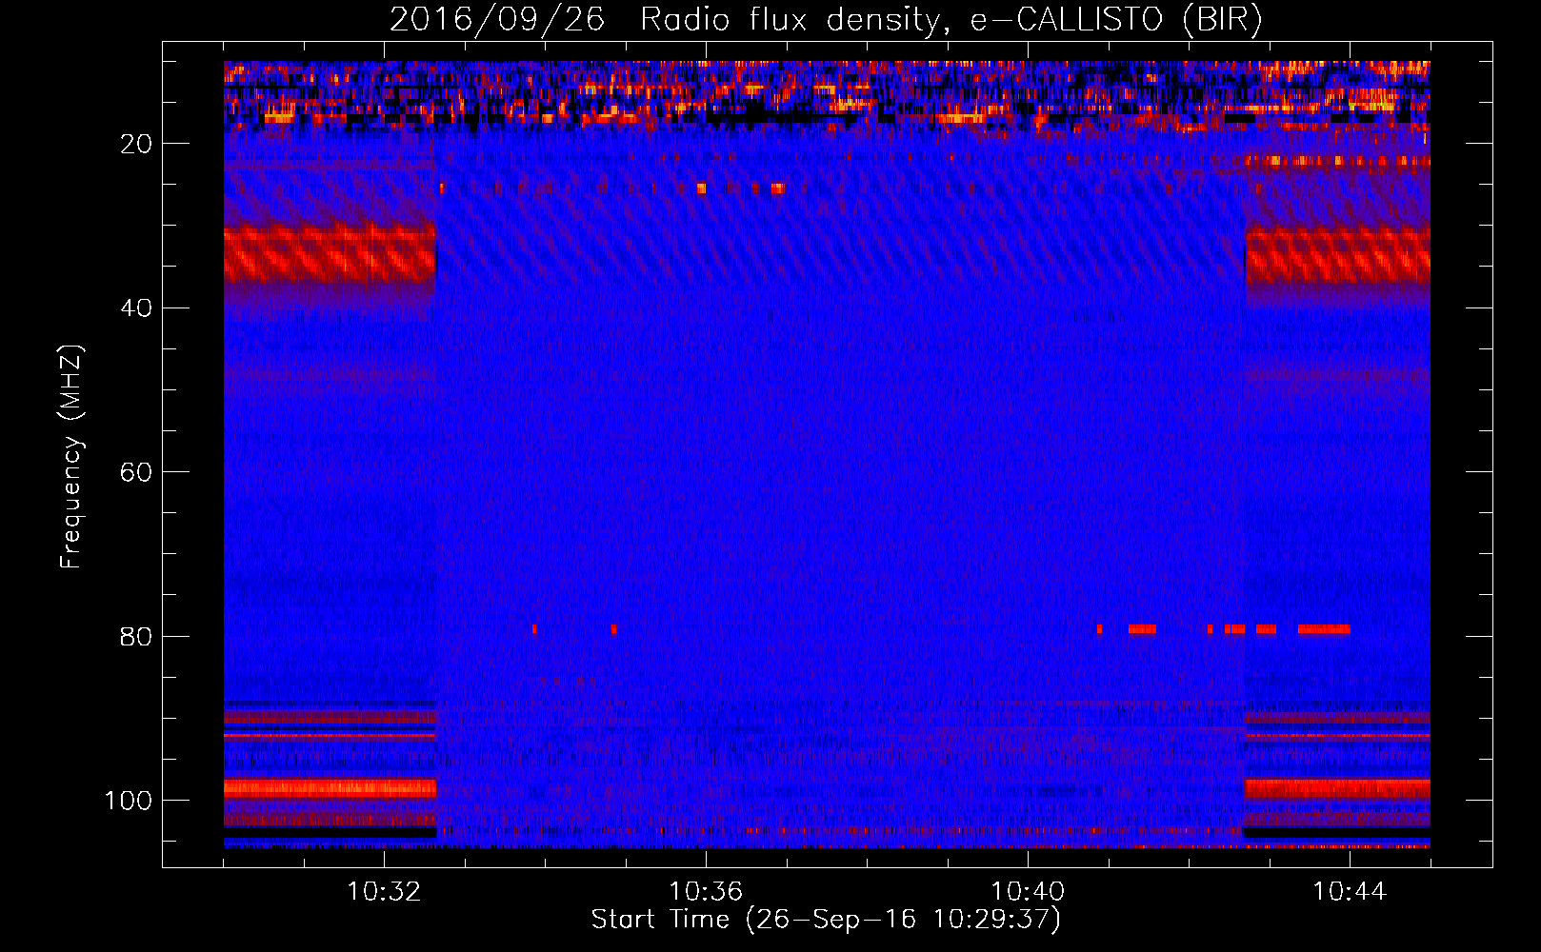This screenshot has width=1541, height=952.
Task: Click the 100 frequency tick label
Action: click(x=129, y=801)
